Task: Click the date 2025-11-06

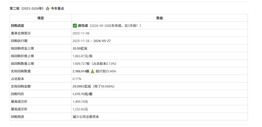Action: point(81,33)
